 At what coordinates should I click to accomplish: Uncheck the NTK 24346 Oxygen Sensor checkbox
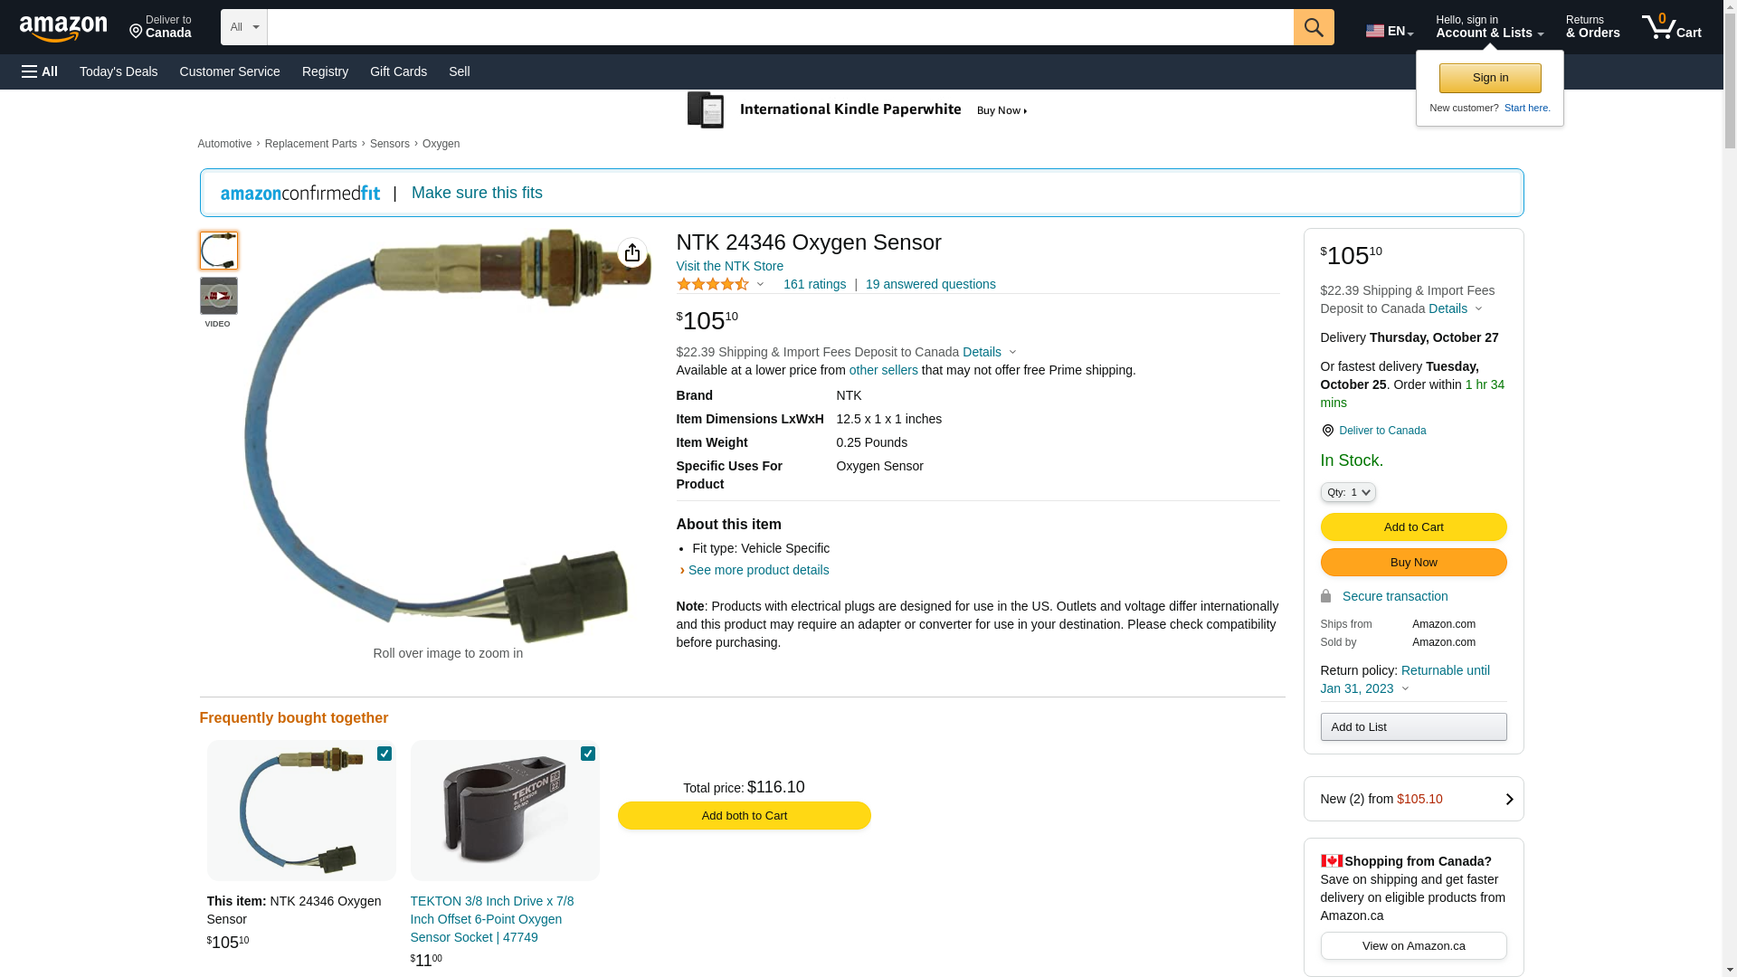(x=384, y=754)
